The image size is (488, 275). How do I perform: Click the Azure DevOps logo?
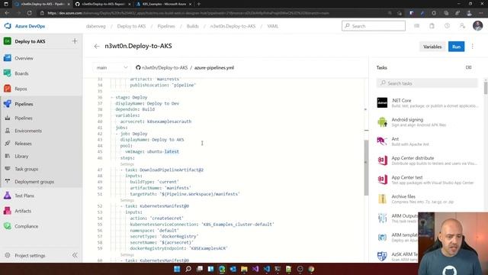[8, 26]
